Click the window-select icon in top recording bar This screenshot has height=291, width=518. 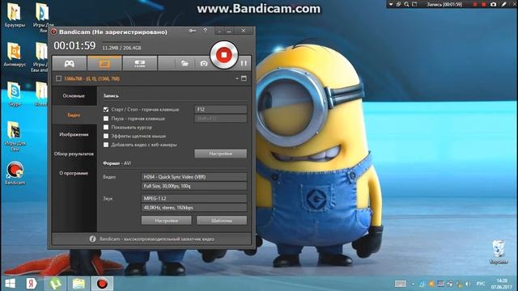pos(414,4)
